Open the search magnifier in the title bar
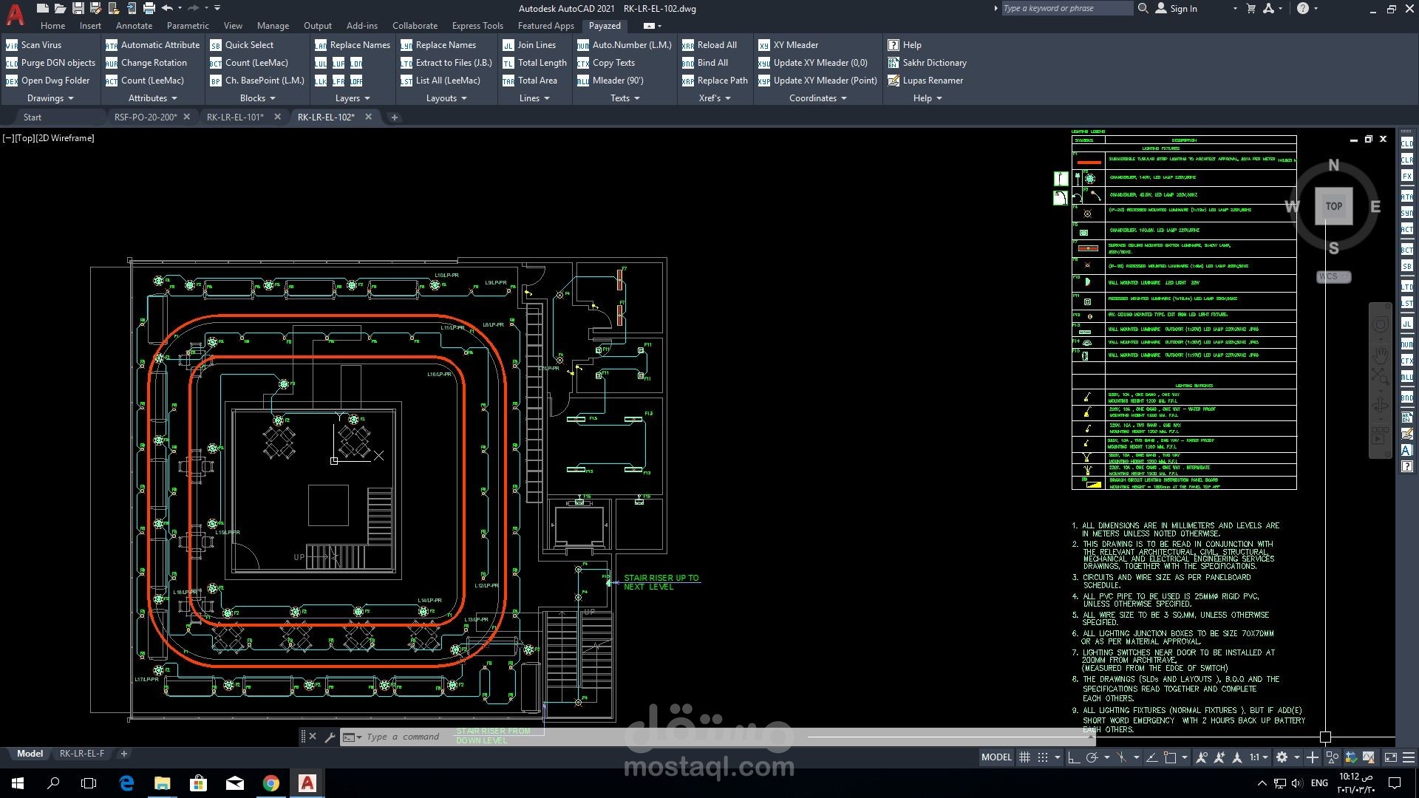 point(1143,8)
